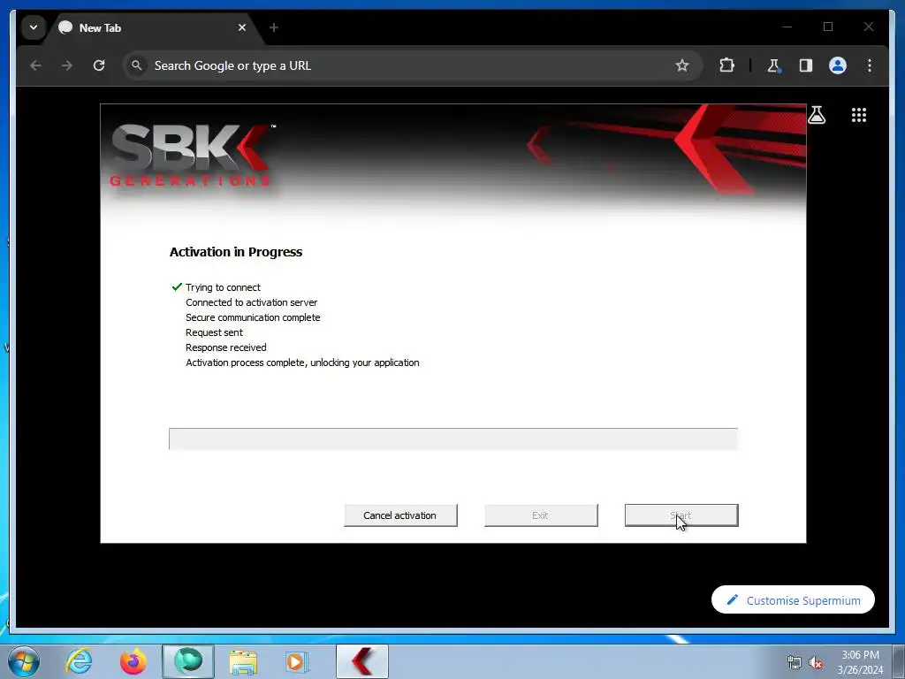
Task: Click the 'Activation in Progress' heading
Action: 236,252
